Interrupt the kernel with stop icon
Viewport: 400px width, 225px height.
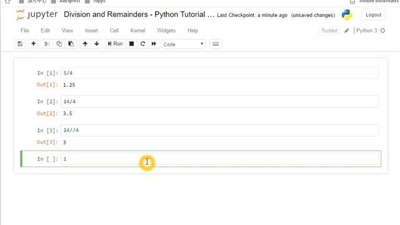pos(132,44)
